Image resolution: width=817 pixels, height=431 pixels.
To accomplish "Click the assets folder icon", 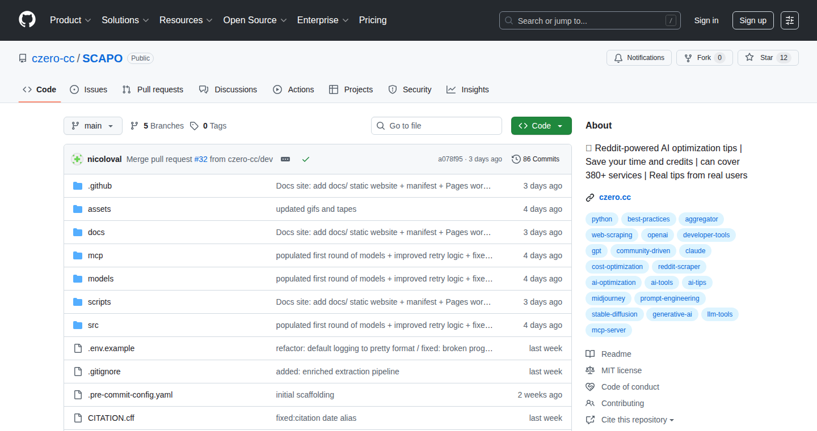I will click(78, 209).
